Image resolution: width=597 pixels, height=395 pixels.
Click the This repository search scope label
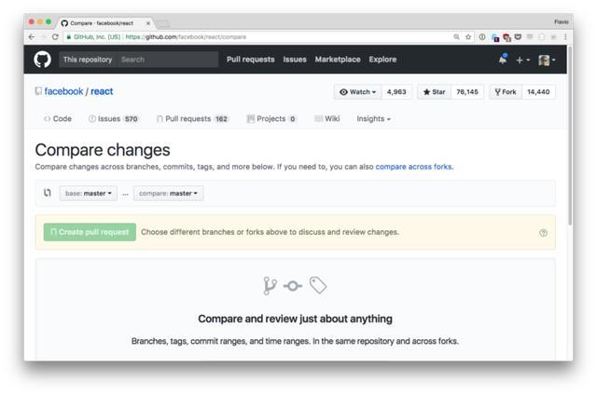[88, 60]
